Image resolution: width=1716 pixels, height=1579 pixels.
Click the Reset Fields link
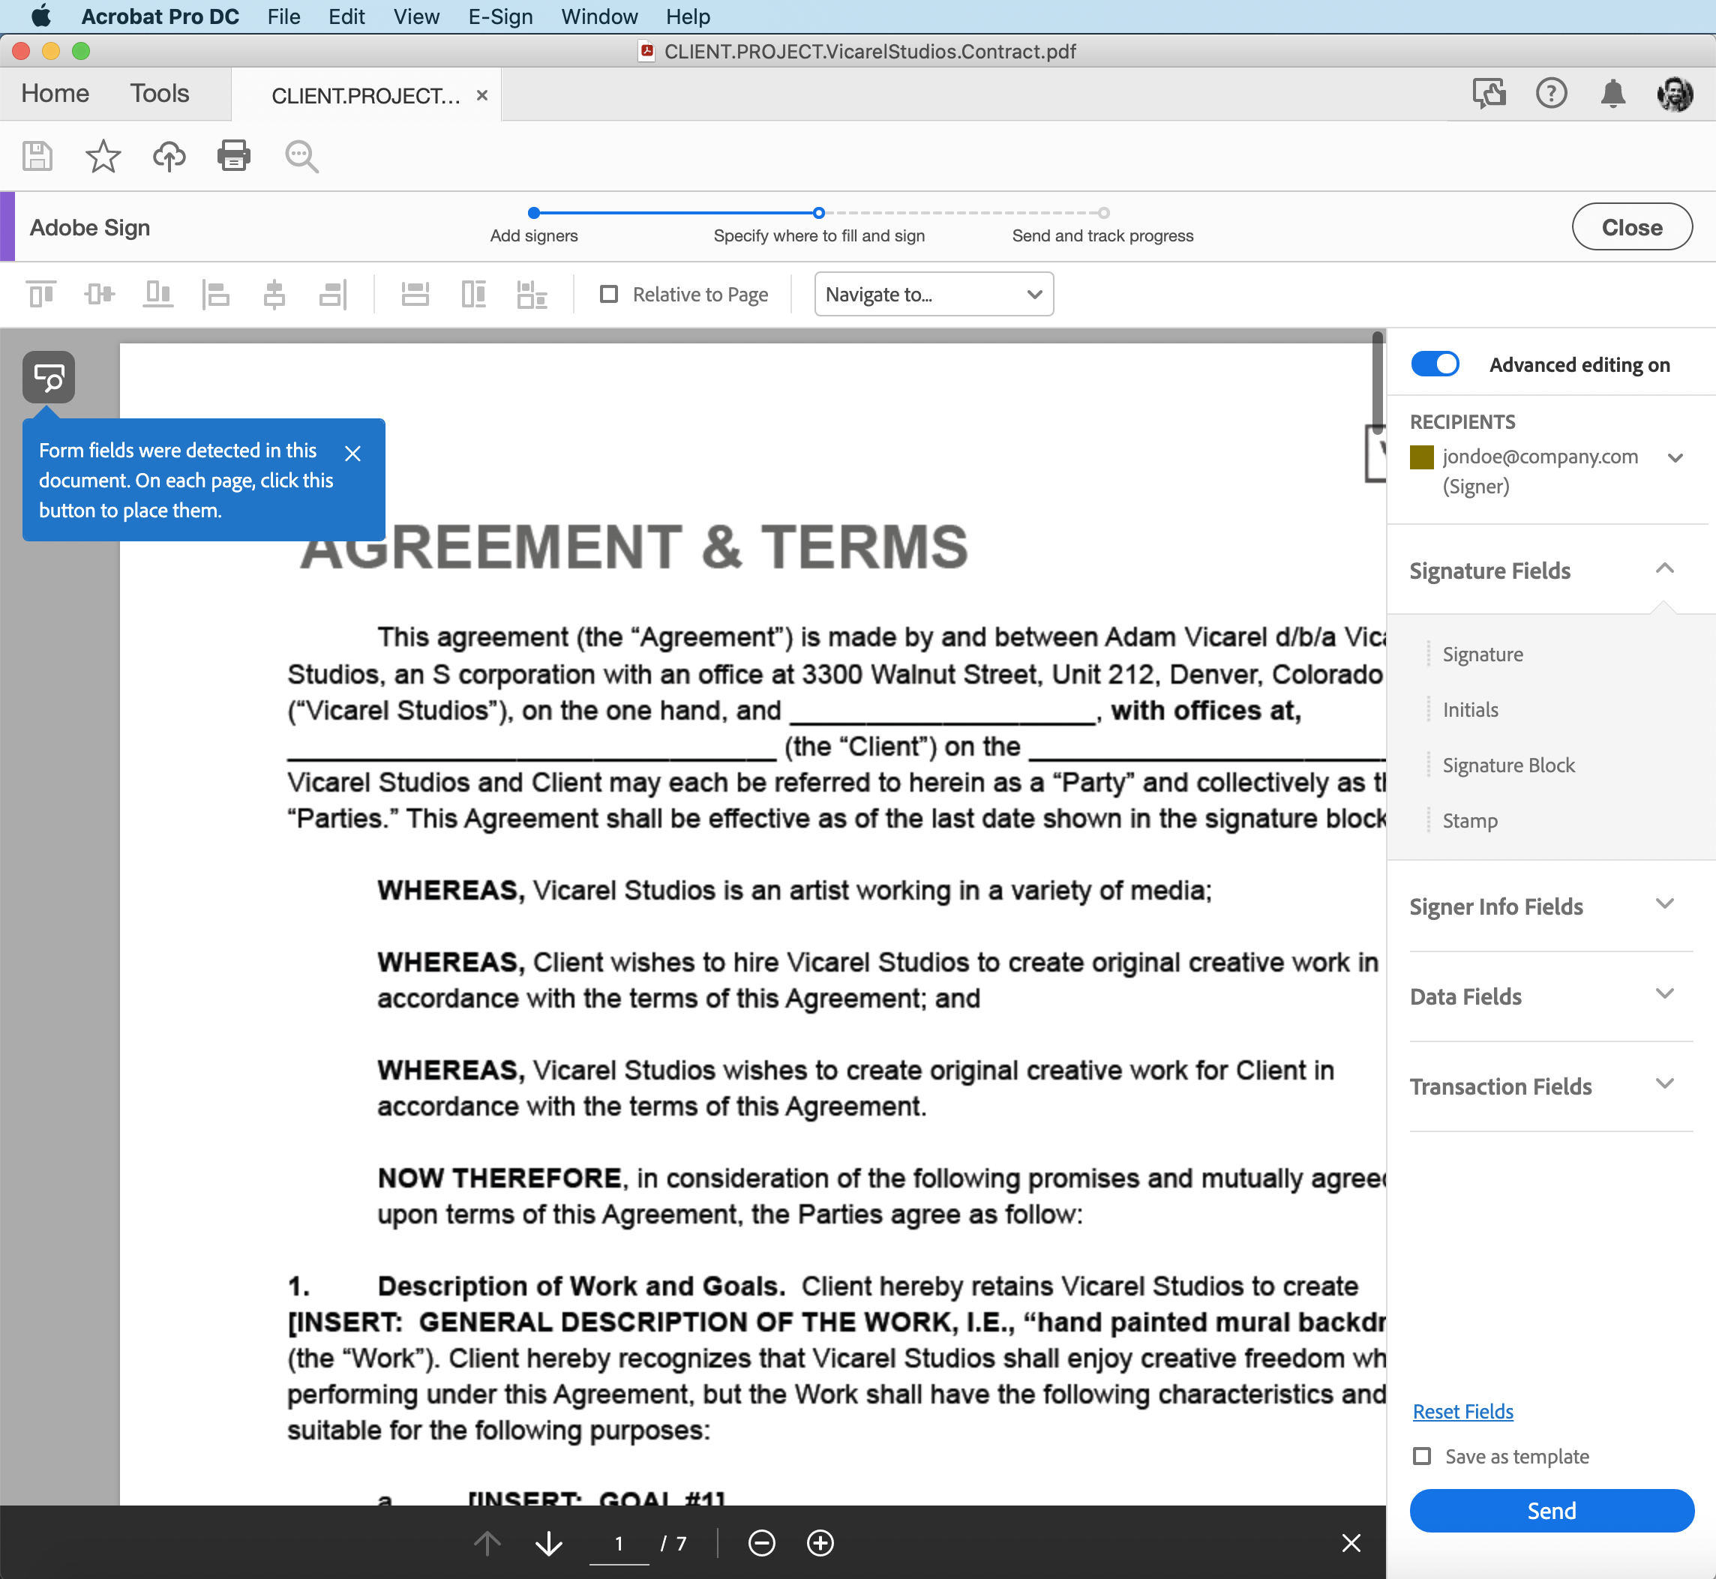(1462, 1412)
